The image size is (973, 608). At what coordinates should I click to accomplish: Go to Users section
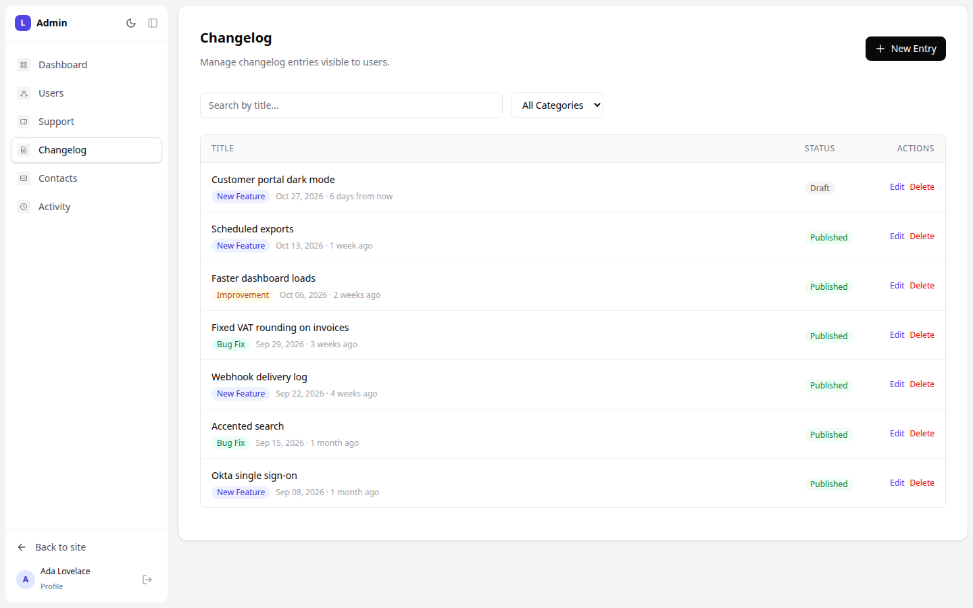click(x=86, y=93)
